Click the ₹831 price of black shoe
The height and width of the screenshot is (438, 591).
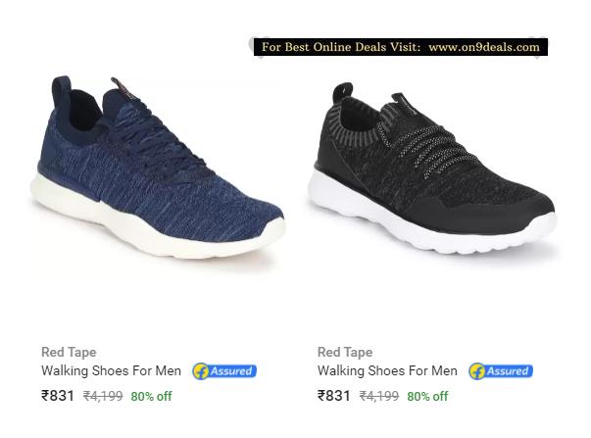(334, 396)
